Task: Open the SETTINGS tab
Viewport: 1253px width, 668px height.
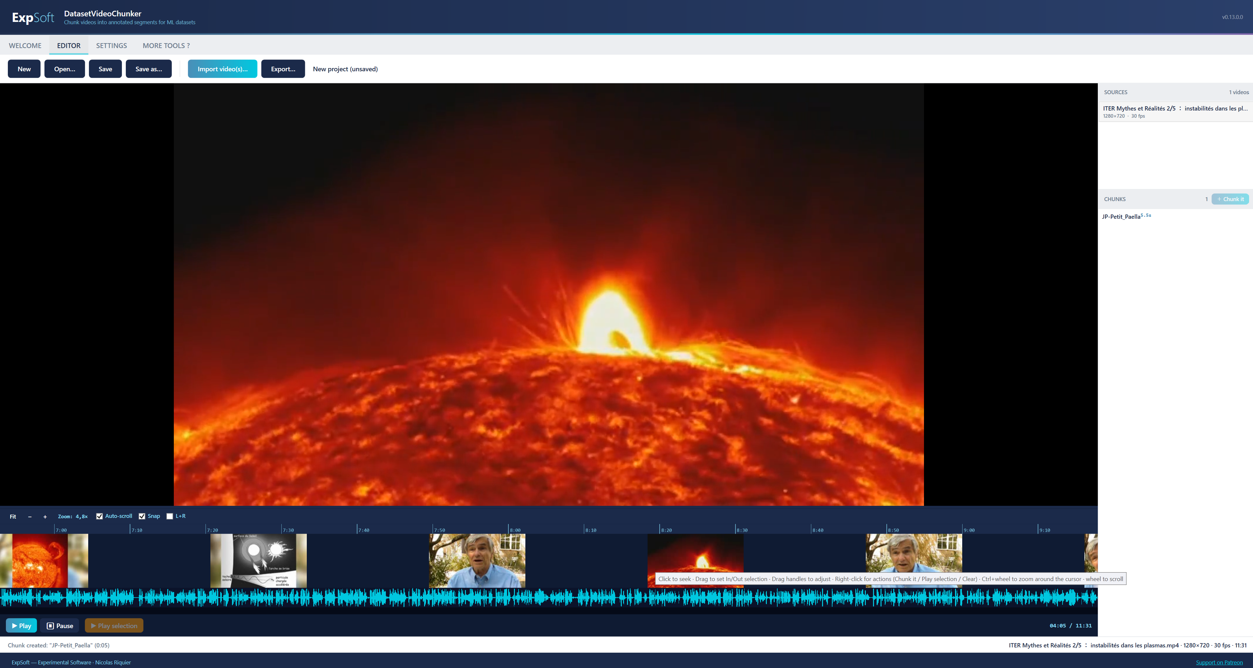Action: point(111,45)
